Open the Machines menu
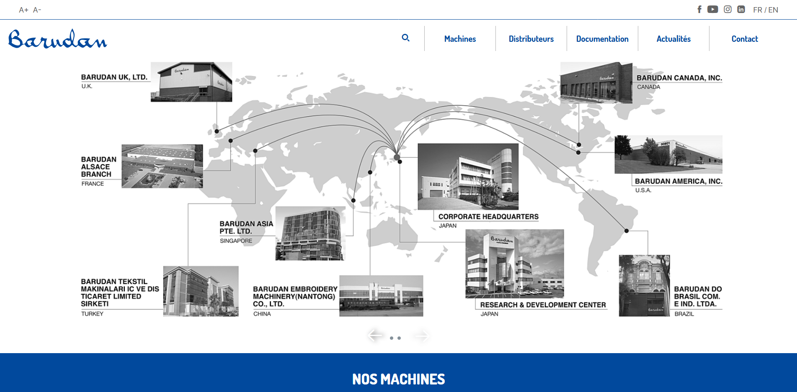This screenshot has height=392, width=797. coord(460,39)
